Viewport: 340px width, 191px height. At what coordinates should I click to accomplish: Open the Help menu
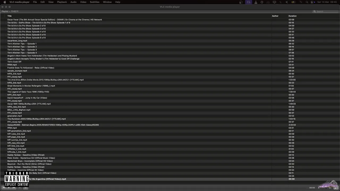click(118, 2)
